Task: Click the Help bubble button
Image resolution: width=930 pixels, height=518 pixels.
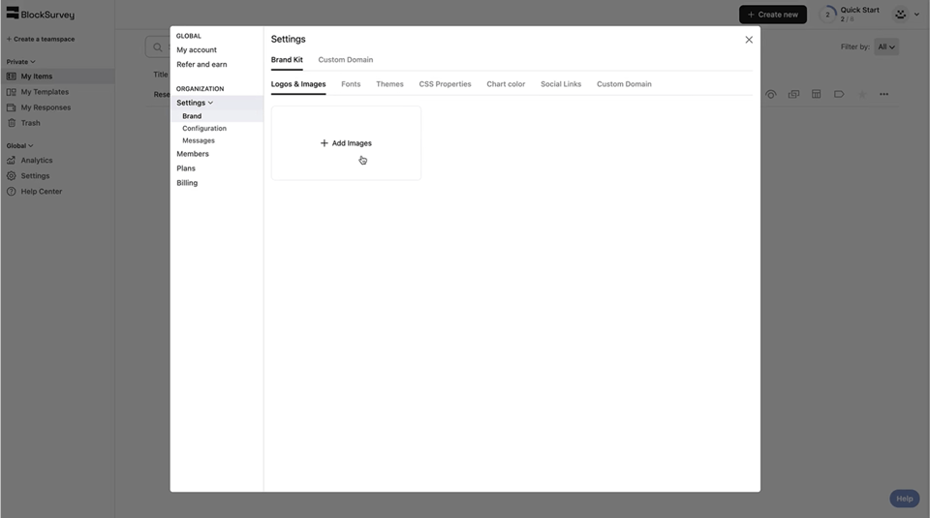Action: click(905, 499)
